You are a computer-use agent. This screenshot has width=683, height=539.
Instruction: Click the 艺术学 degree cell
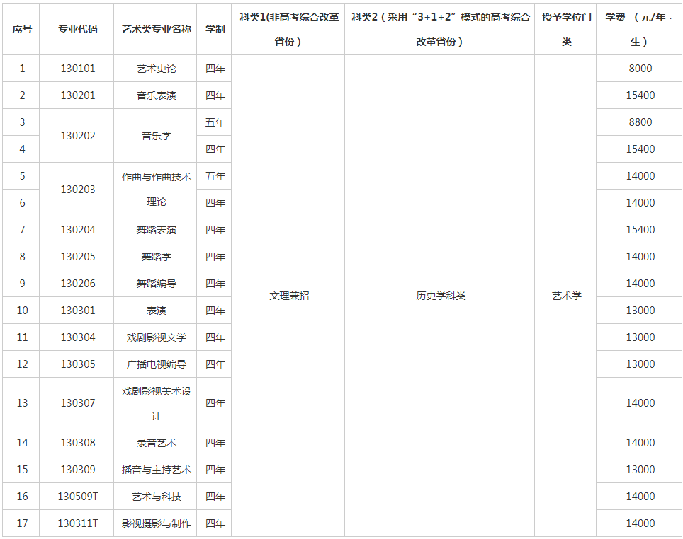click(566, 296)
